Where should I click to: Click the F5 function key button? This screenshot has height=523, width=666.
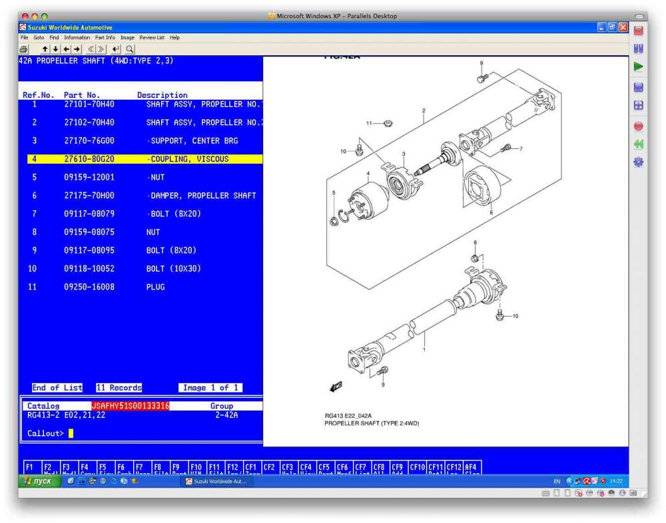pyautogui.click(x=105, y=467)
